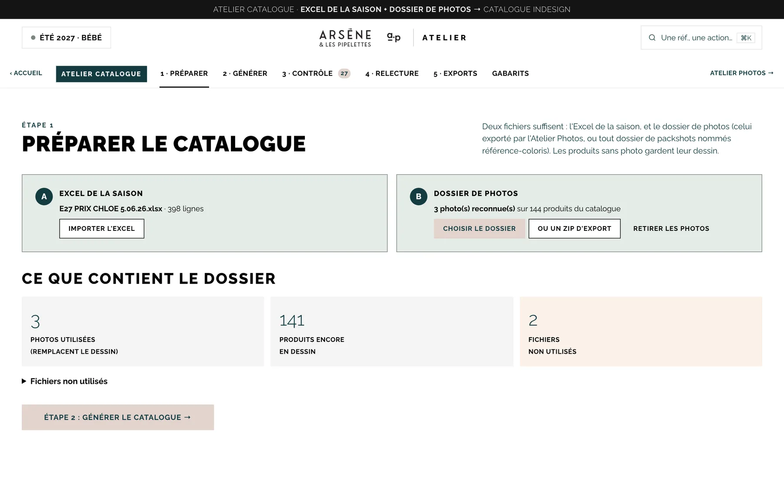The height and width of the screenshot is (490, 784).
Task: Click Choisir le dossier button
Action: [479, 229]
